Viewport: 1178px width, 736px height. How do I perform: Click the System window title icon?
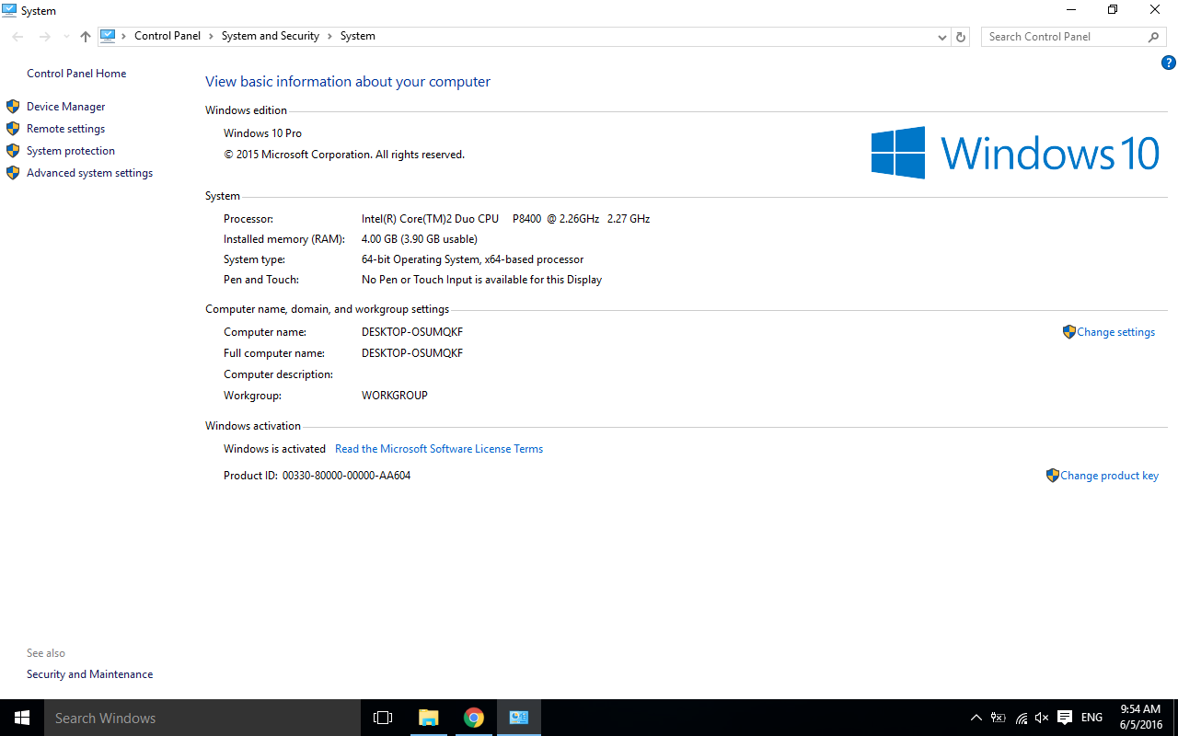point(9,10)
